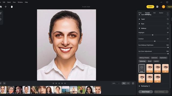The image size is (172, 96).
Task: Click the expand icon next to Senior tab
Action: click(168, 13)
